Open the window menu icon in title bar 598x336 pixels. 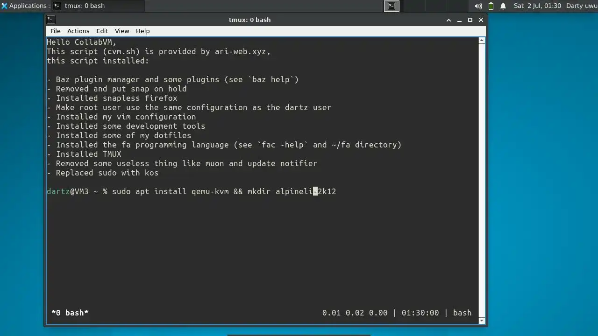pos(51,20)
